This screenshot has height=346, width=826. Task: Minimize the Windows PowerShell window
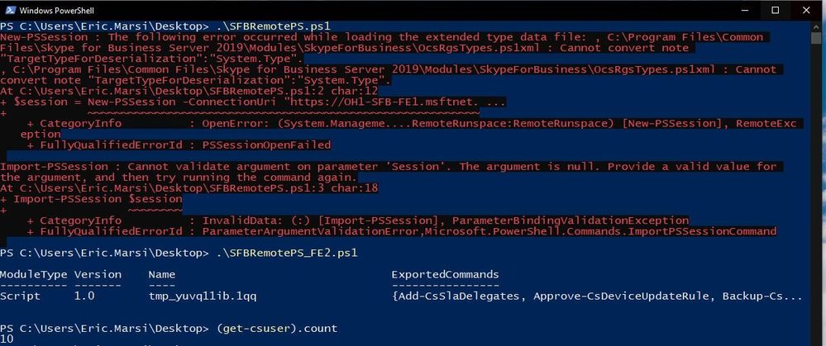coord(746,10)
